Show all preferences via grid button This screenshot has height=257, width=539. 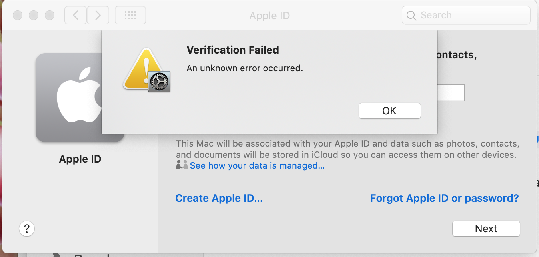(130, 16)
